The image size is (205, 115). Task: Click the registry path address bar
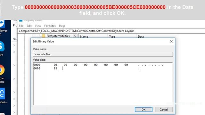tap(111, 31)
